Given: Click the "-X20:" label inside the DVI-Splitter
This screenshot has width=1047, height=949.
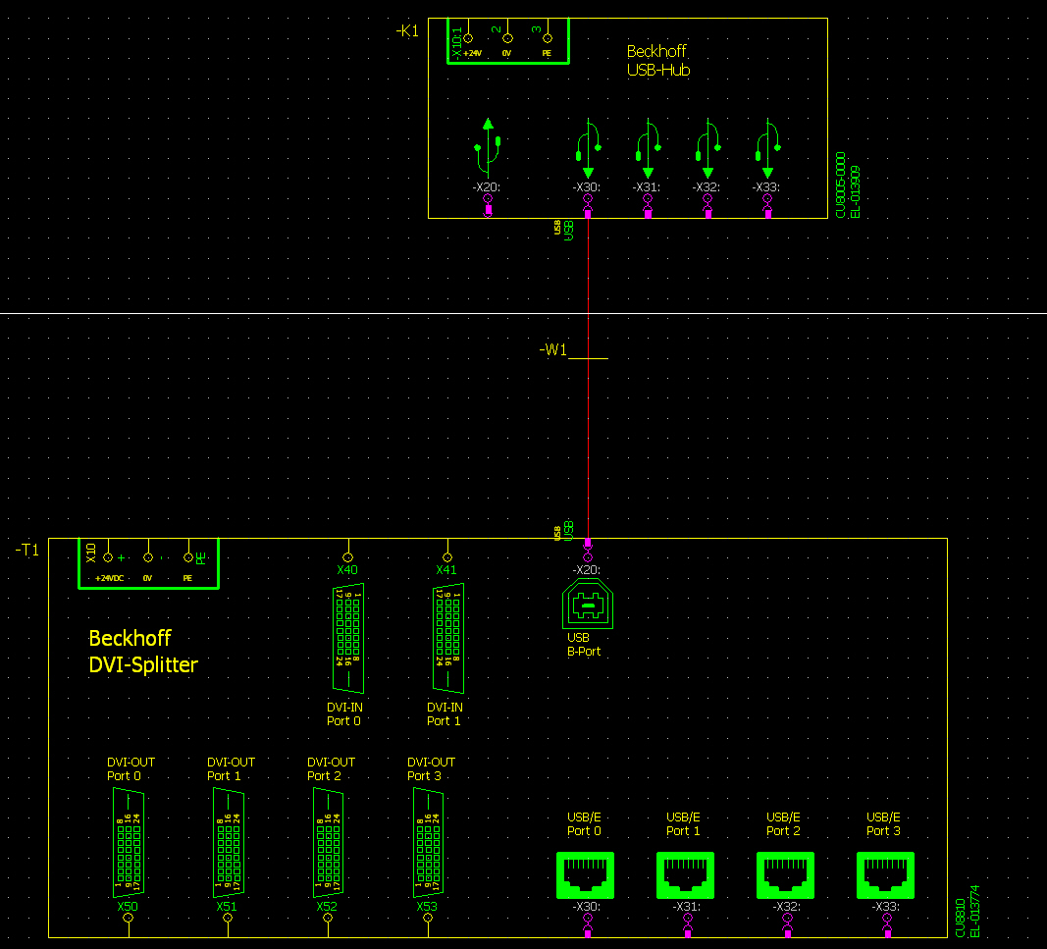Looking at the screenshot, I should 586,569.
